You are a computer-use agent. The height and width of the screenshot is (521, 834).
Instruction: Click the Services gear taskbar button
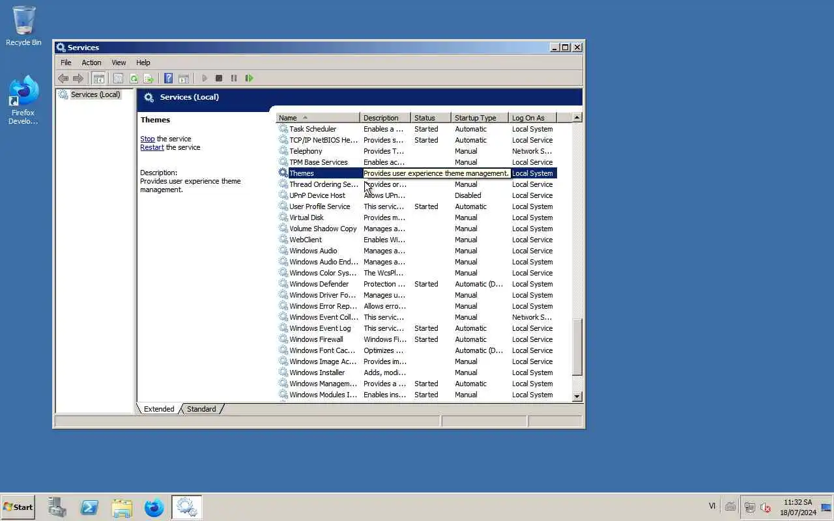point(186,507)
